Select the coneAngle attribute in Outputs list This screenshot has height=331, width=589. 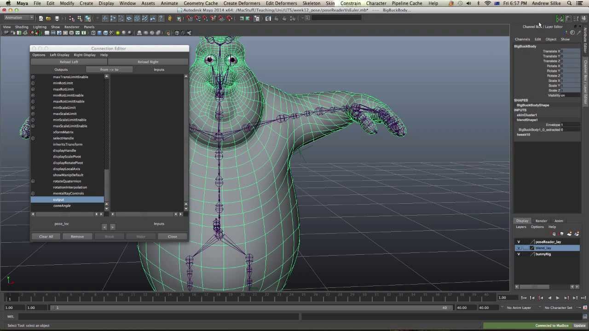point(62,205)
